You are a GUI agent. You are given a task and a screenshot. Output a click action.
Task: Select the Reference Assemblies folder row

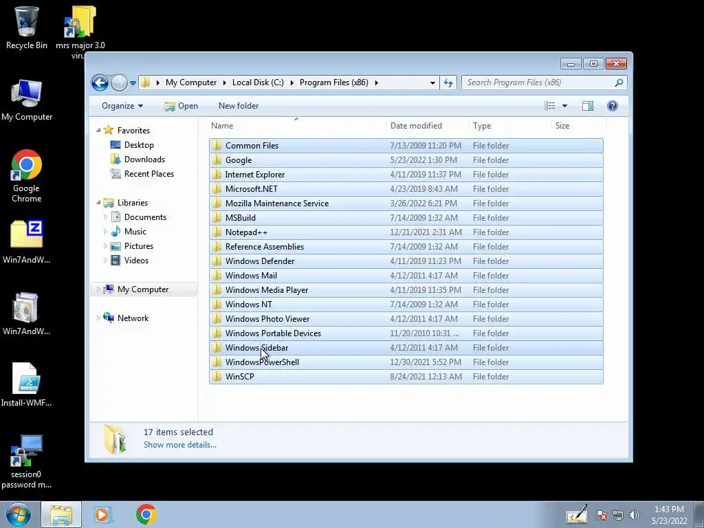click(x=406, y=247)
